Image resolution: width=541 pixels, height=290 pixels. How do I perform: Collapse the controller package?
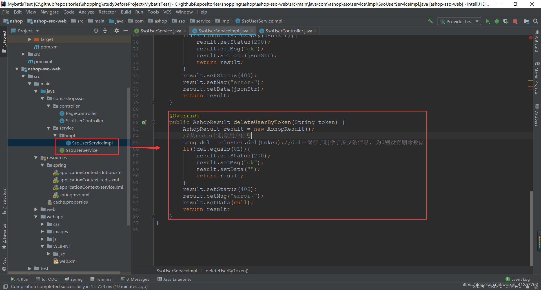point(48,106)
